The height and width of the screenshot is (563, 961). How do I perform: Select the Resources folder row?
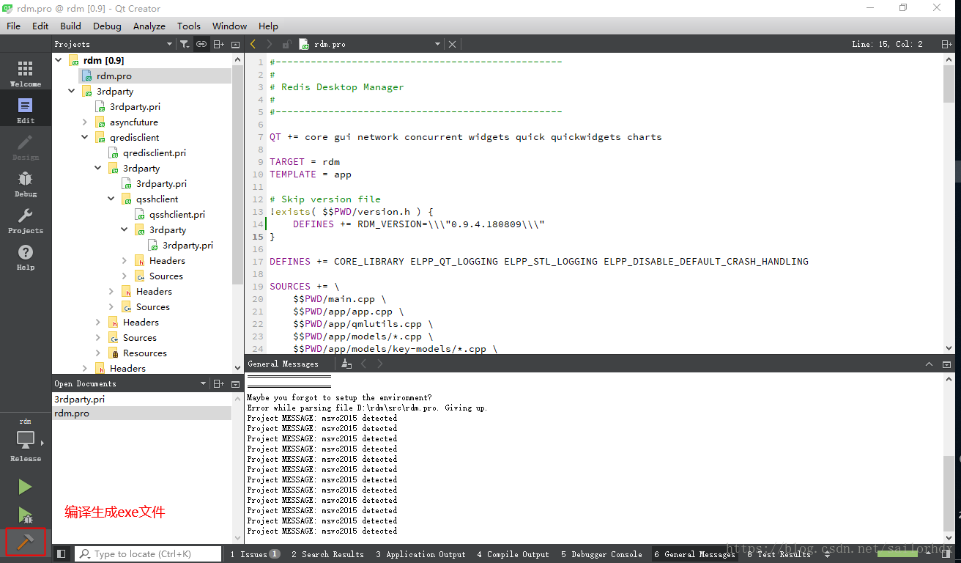point(144,353)
